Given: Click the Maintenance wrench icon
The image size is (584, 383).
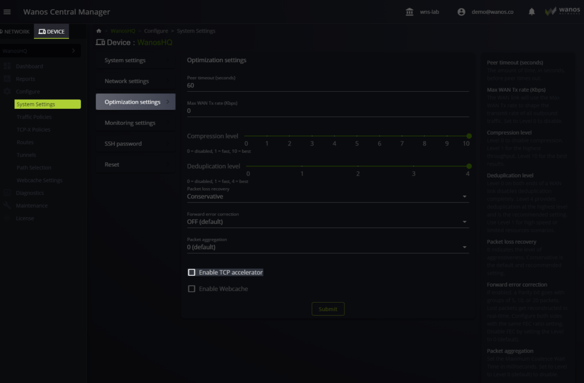Looking at the screenshot, I should [7, 206].
